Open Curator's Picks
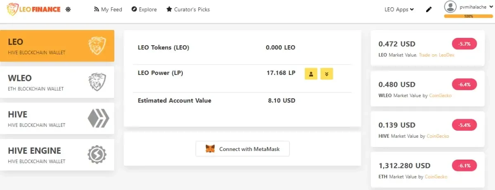The image size is (495, 190). (188, 9)
